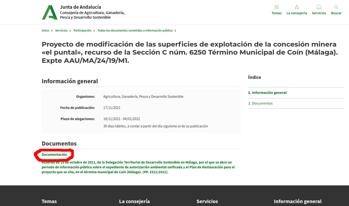This screenshot has height=206, width=349.
Task: Click 'Consejería de Agricultura, Ganadería' header text
Action: point(92,13)
